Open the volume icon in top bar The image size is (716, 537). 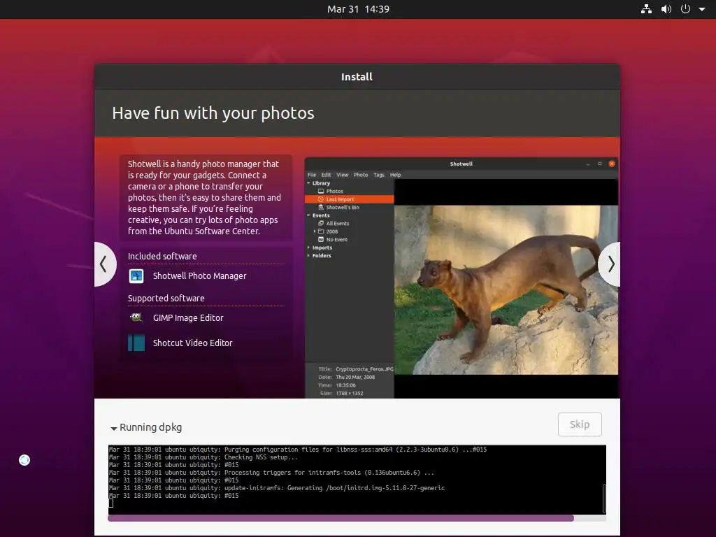point(666,9)
